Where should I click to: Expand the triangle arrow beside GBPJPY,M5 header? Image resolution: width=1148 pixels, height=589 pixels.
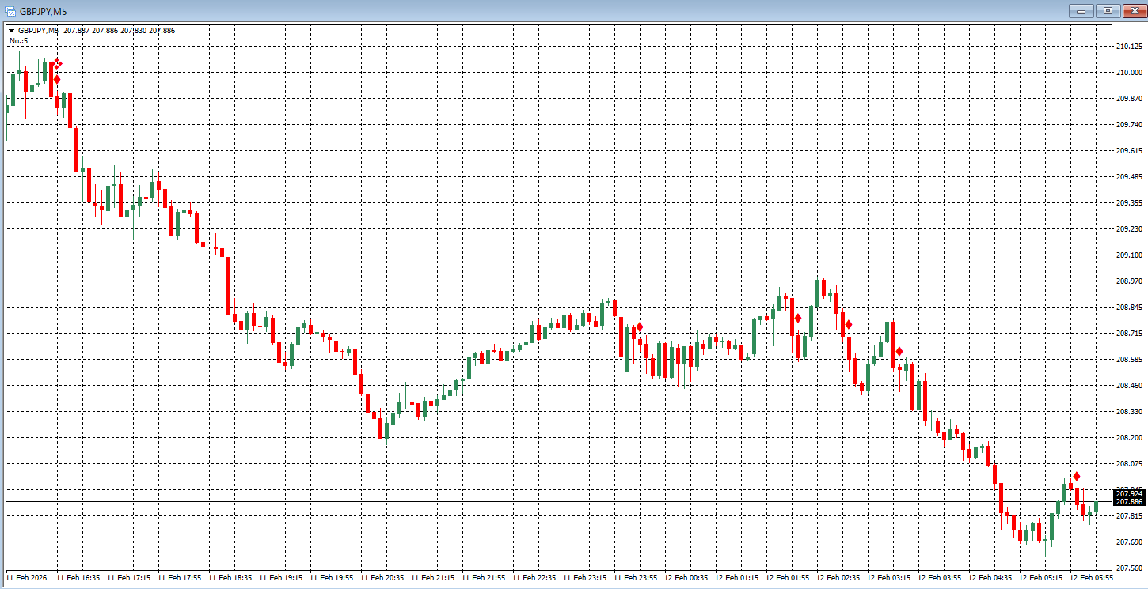coord(12,30)
